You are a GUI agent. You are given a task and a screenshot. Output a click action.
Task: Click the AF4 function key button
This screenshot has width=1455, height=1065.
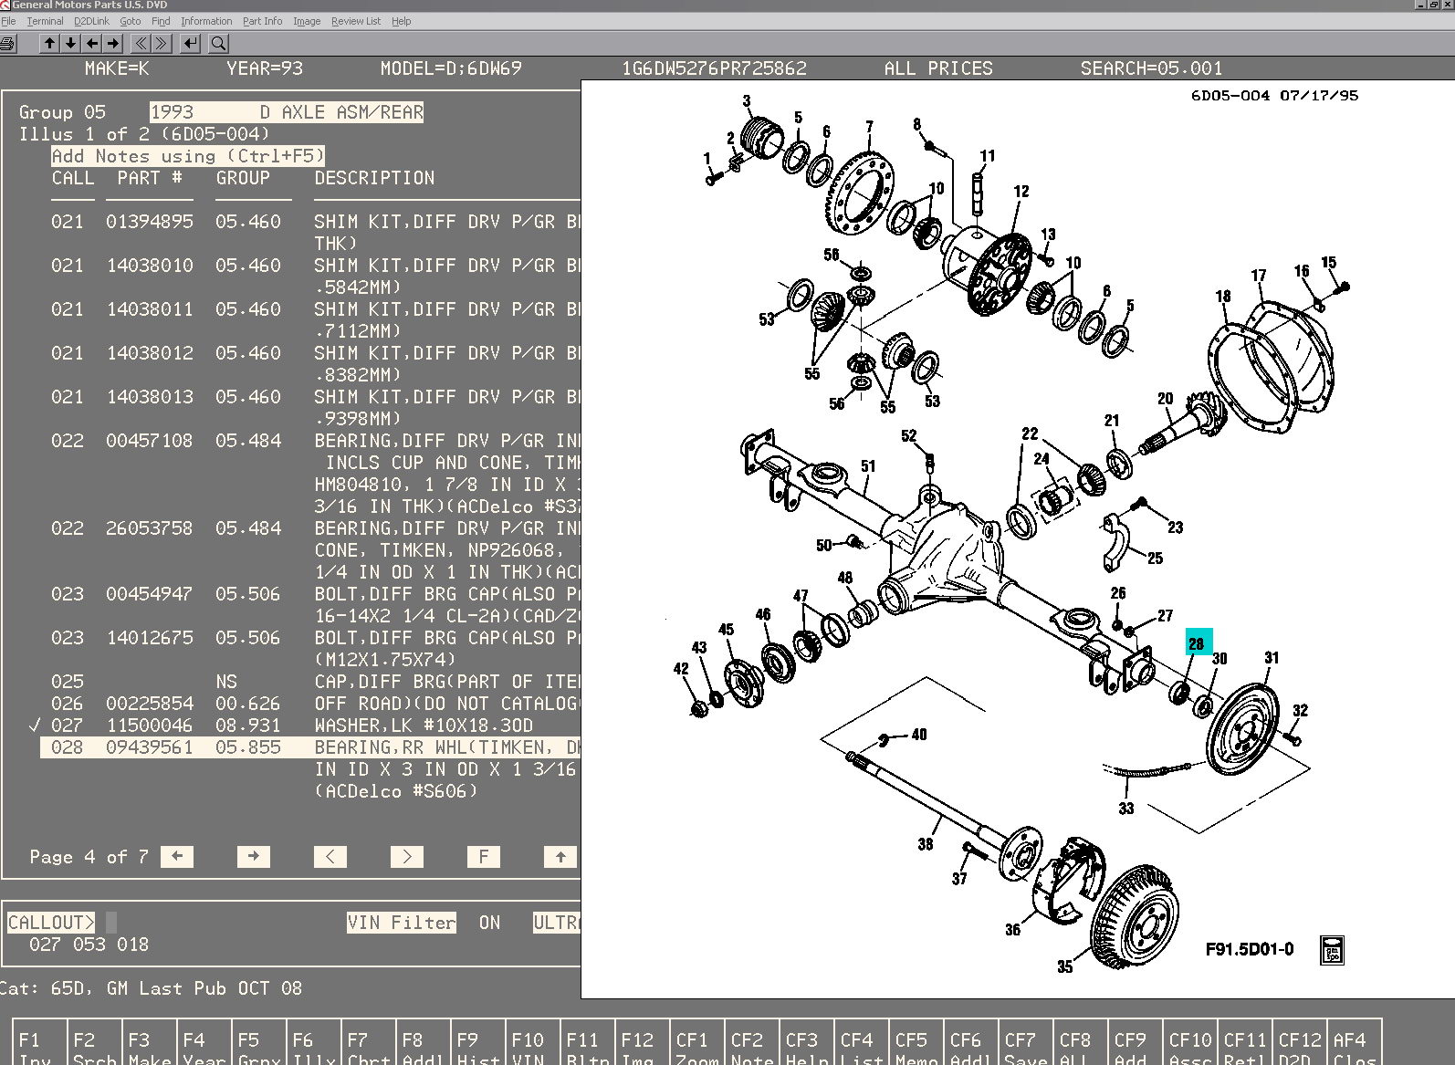point(1354,1041)
